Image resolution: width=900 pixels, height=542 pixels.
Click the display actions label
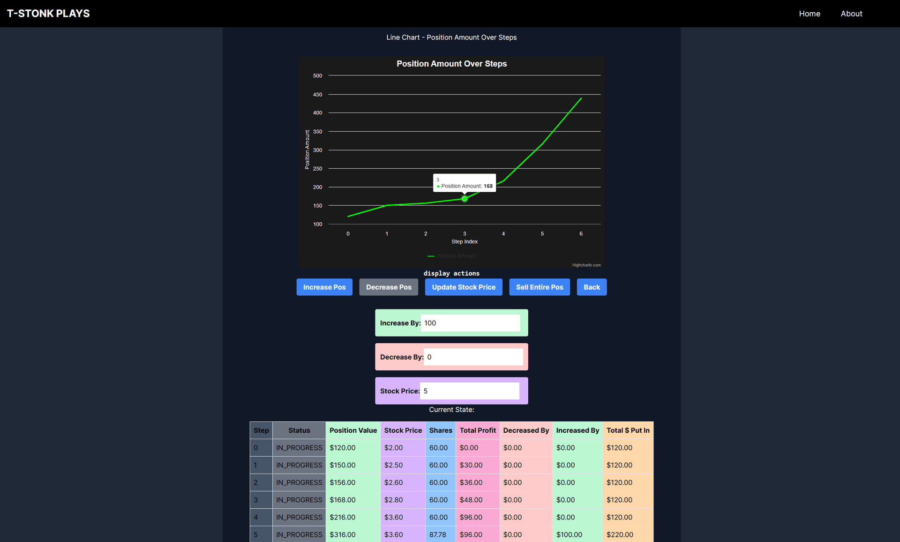point(451,273)
